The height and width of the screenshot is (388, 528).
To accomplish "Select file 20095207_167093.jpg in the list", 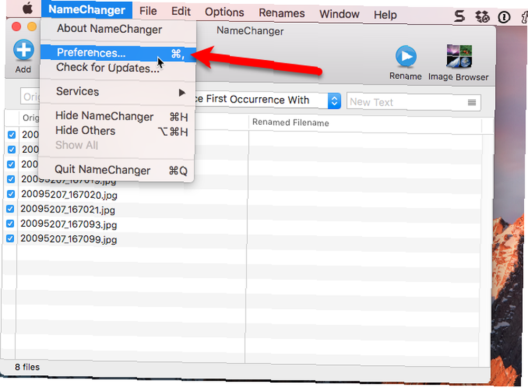I will click(x=69, y=225).
